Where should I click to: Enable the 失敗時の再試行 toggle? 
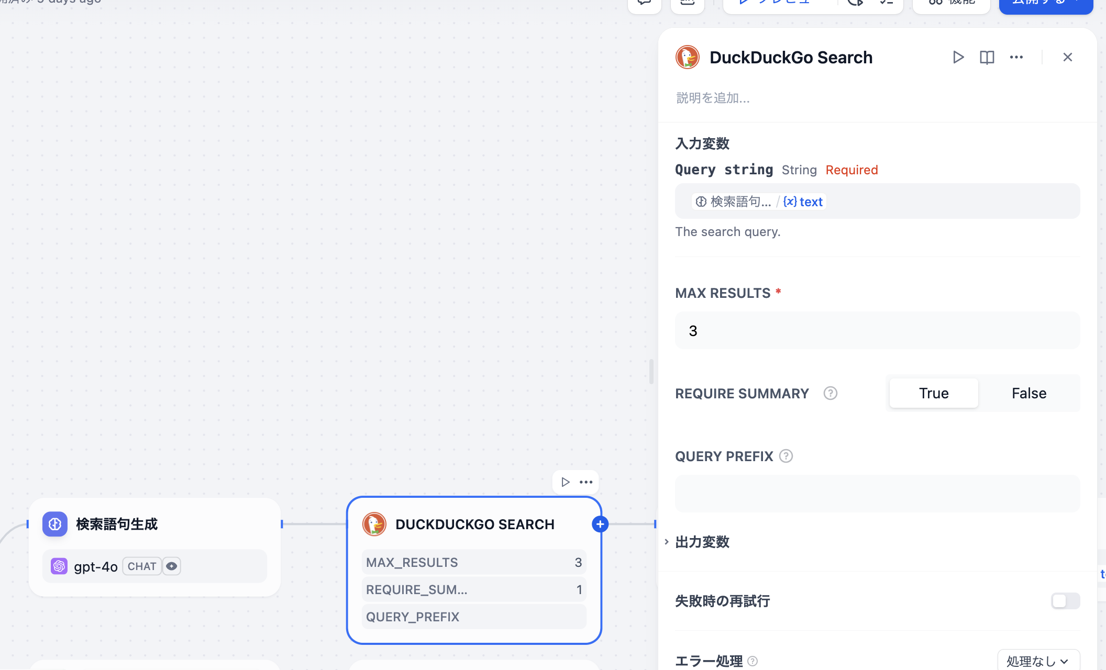(1065, 601)
